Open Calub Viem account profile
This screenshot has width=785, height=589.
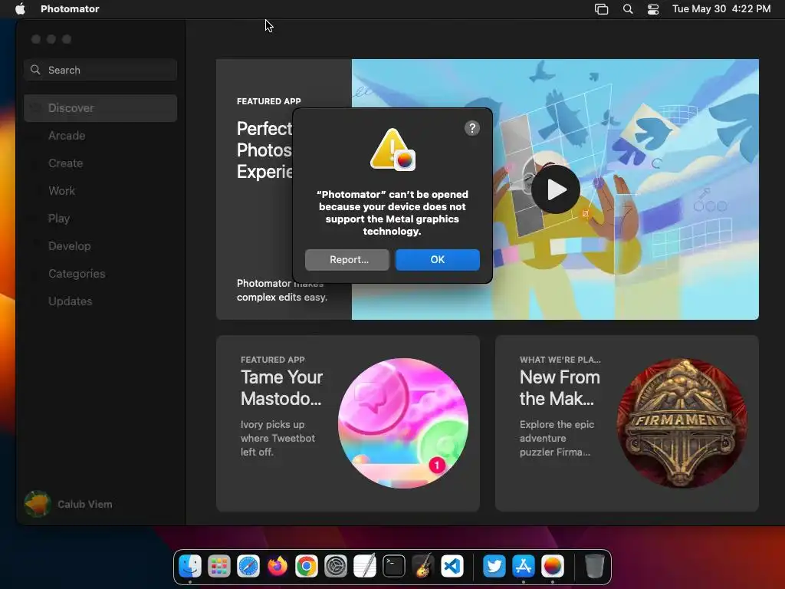tap(69, 504)
